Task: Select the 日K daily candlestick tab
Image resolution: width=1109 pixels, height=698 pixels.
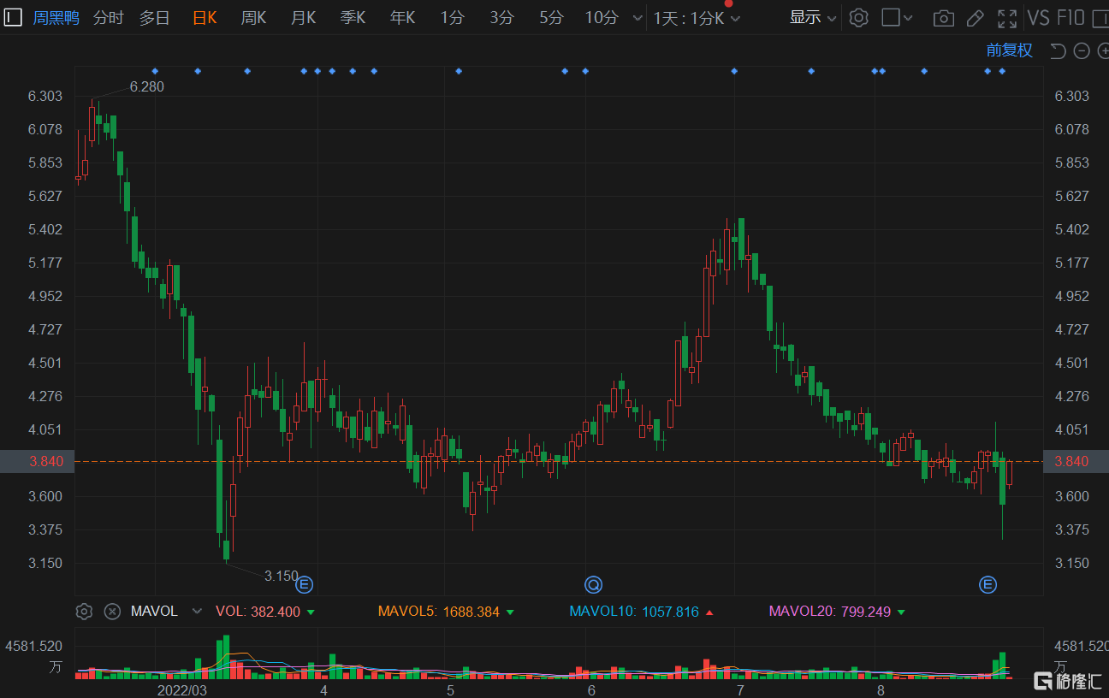Action: [205, 18]
